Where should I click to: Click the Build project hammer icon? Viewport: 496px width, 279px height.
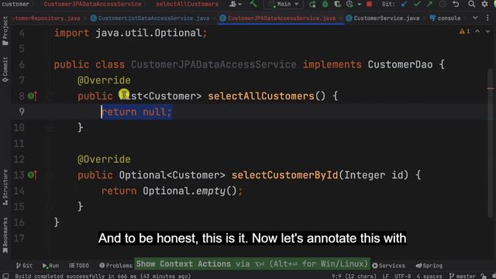(253, 4)
